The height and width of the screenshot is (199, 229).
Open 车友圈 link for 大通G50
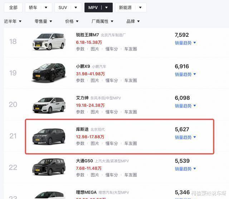[131, 175]
